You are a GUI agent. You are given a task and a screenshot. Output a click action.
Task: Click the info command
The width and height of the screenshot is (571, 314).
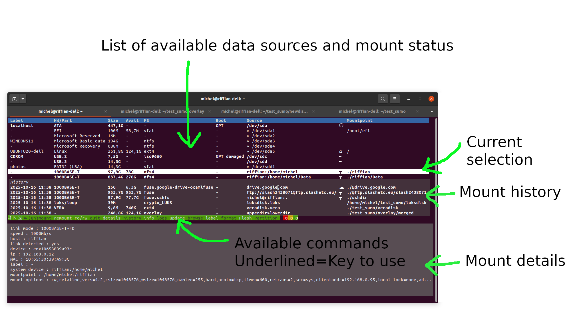(149, 218)
